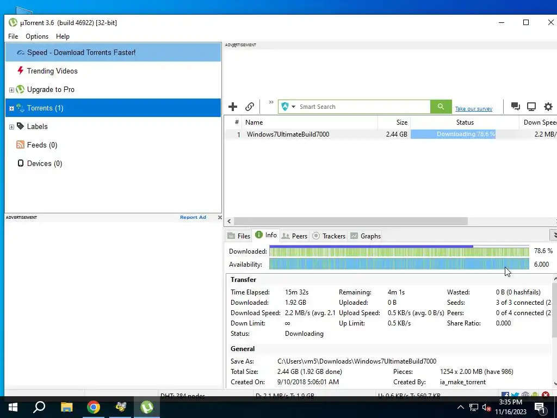Open the Options menu
Viewport: 557px width, 418px height.
pyautogui.click(x=37, y=36)
